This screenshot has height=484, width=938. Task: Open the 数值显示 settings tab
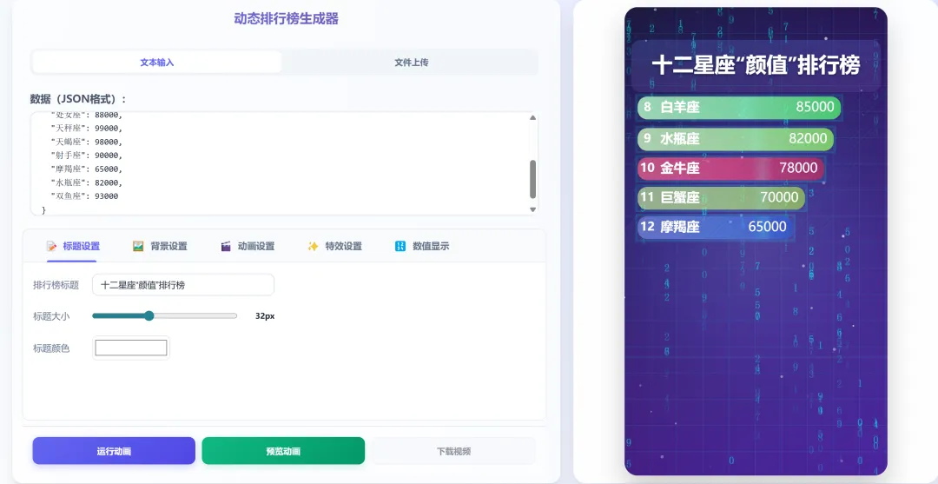pyautogui.click(x=422, y=247)
